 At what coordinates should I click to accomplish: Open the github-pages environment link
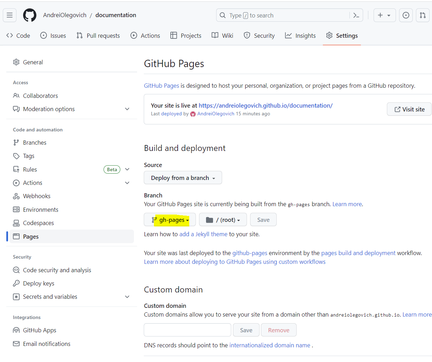pyautogui.click(x=250, y=253)
